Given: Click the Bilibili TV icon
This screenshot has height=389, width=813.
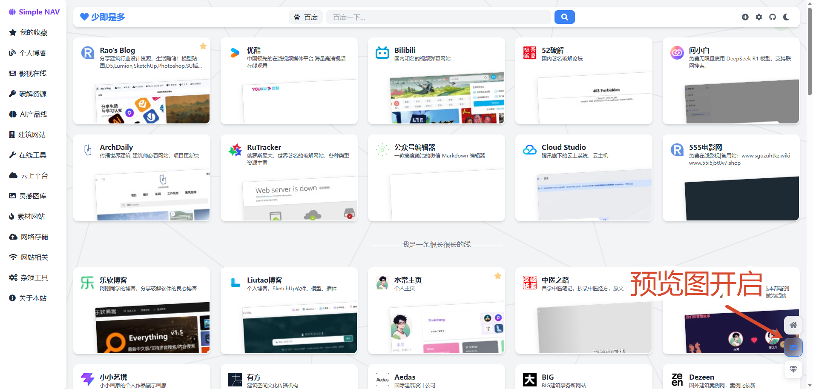Looking at the screenshot, I should coord(382,53).
